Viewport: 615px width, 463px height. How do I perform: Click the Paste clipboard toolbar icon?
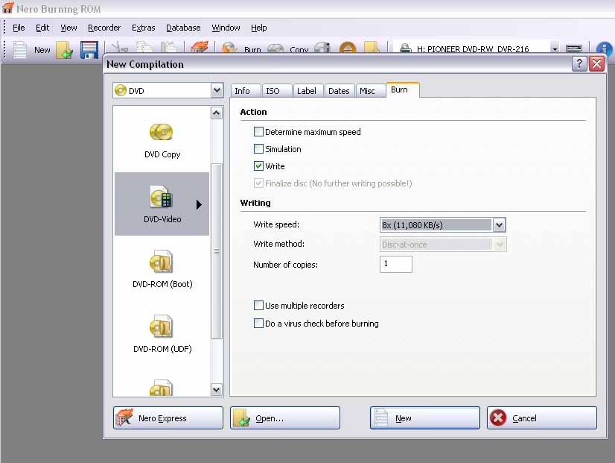pos(169,48)
